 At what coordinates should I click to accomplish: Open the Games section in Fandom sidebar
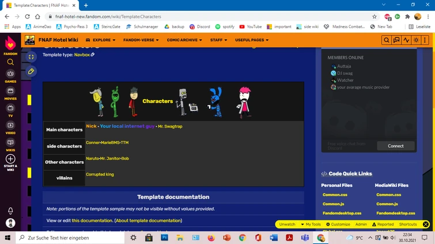(10, 77)
